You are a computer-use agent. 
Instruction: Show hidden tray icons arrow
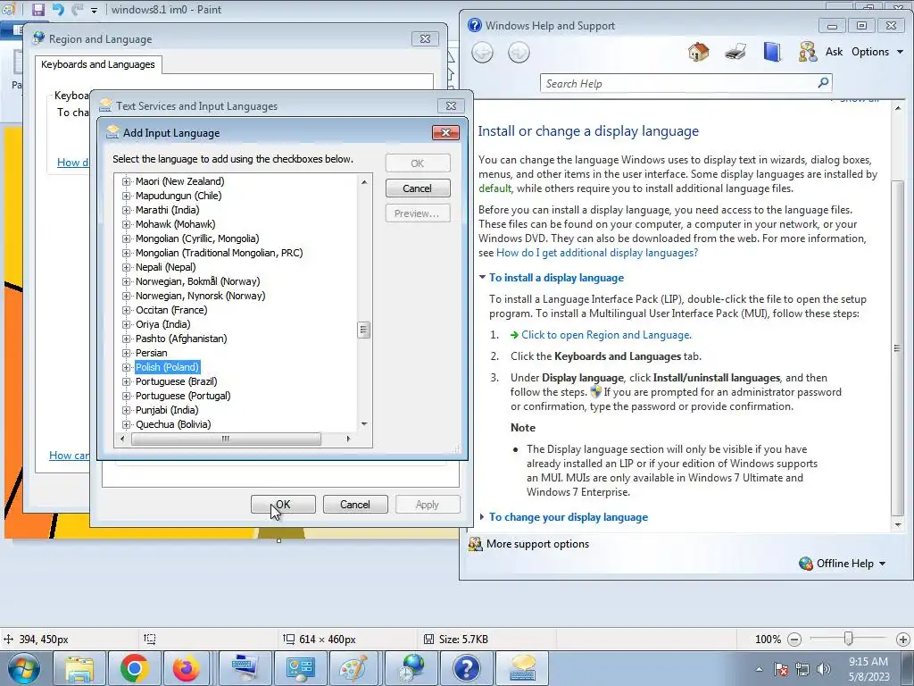[759, 669]
